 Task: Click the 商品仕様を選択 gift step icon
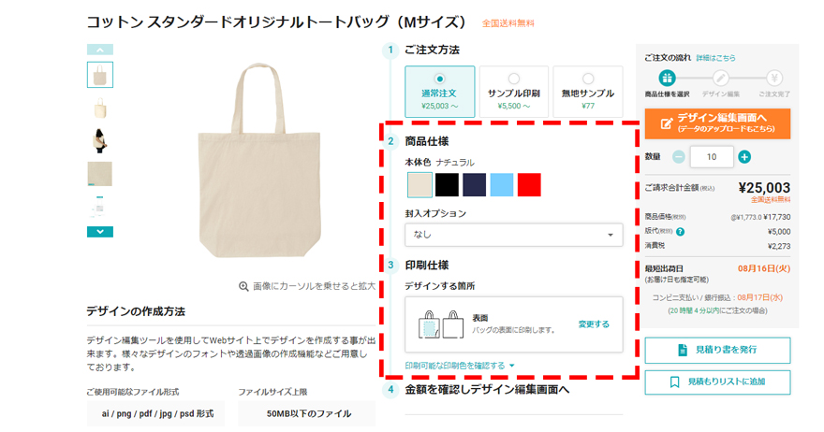[x=667, y=79]
